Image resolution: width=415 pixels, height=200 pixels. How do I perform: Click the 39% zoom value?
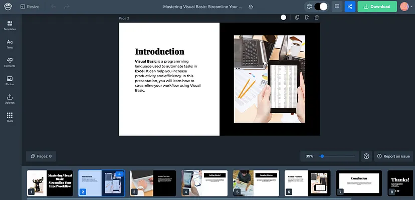309,156
